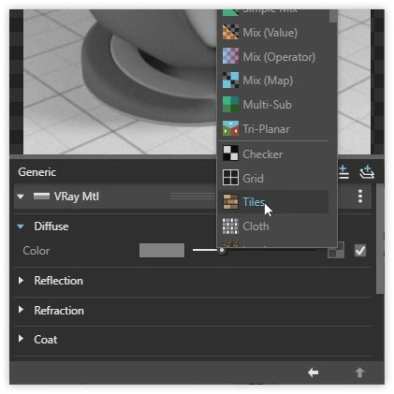Collapse the VRay Mtl layer arrow
Screen dimensions: 394x394
coord(21,197)
